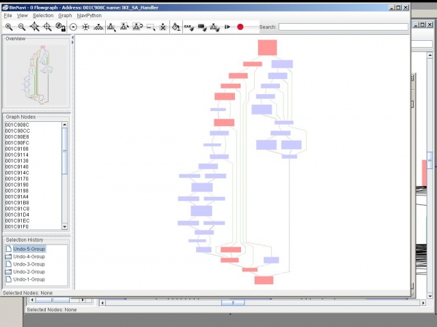Click the tree icon with curved arrow
This screenshot has height=327, width=437.
click(137, 27)
